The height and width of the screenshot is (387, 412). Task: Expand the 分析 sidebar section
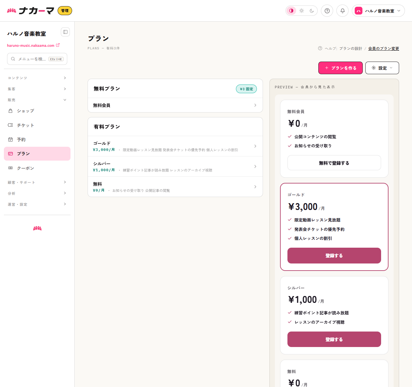click(x=37, y=193)
